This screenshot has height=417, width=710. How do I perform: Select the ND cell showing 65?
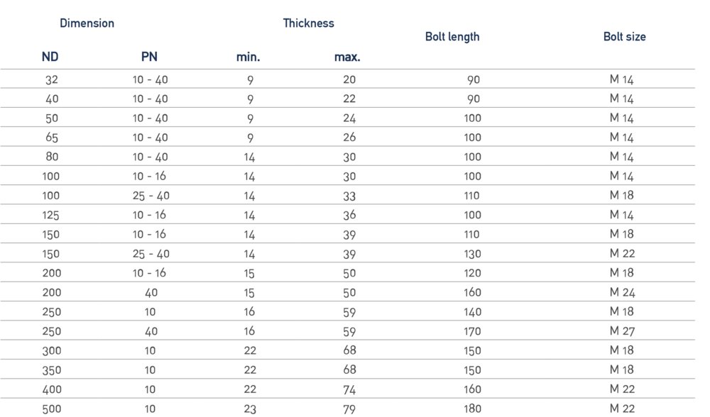(x=51, y=138)
